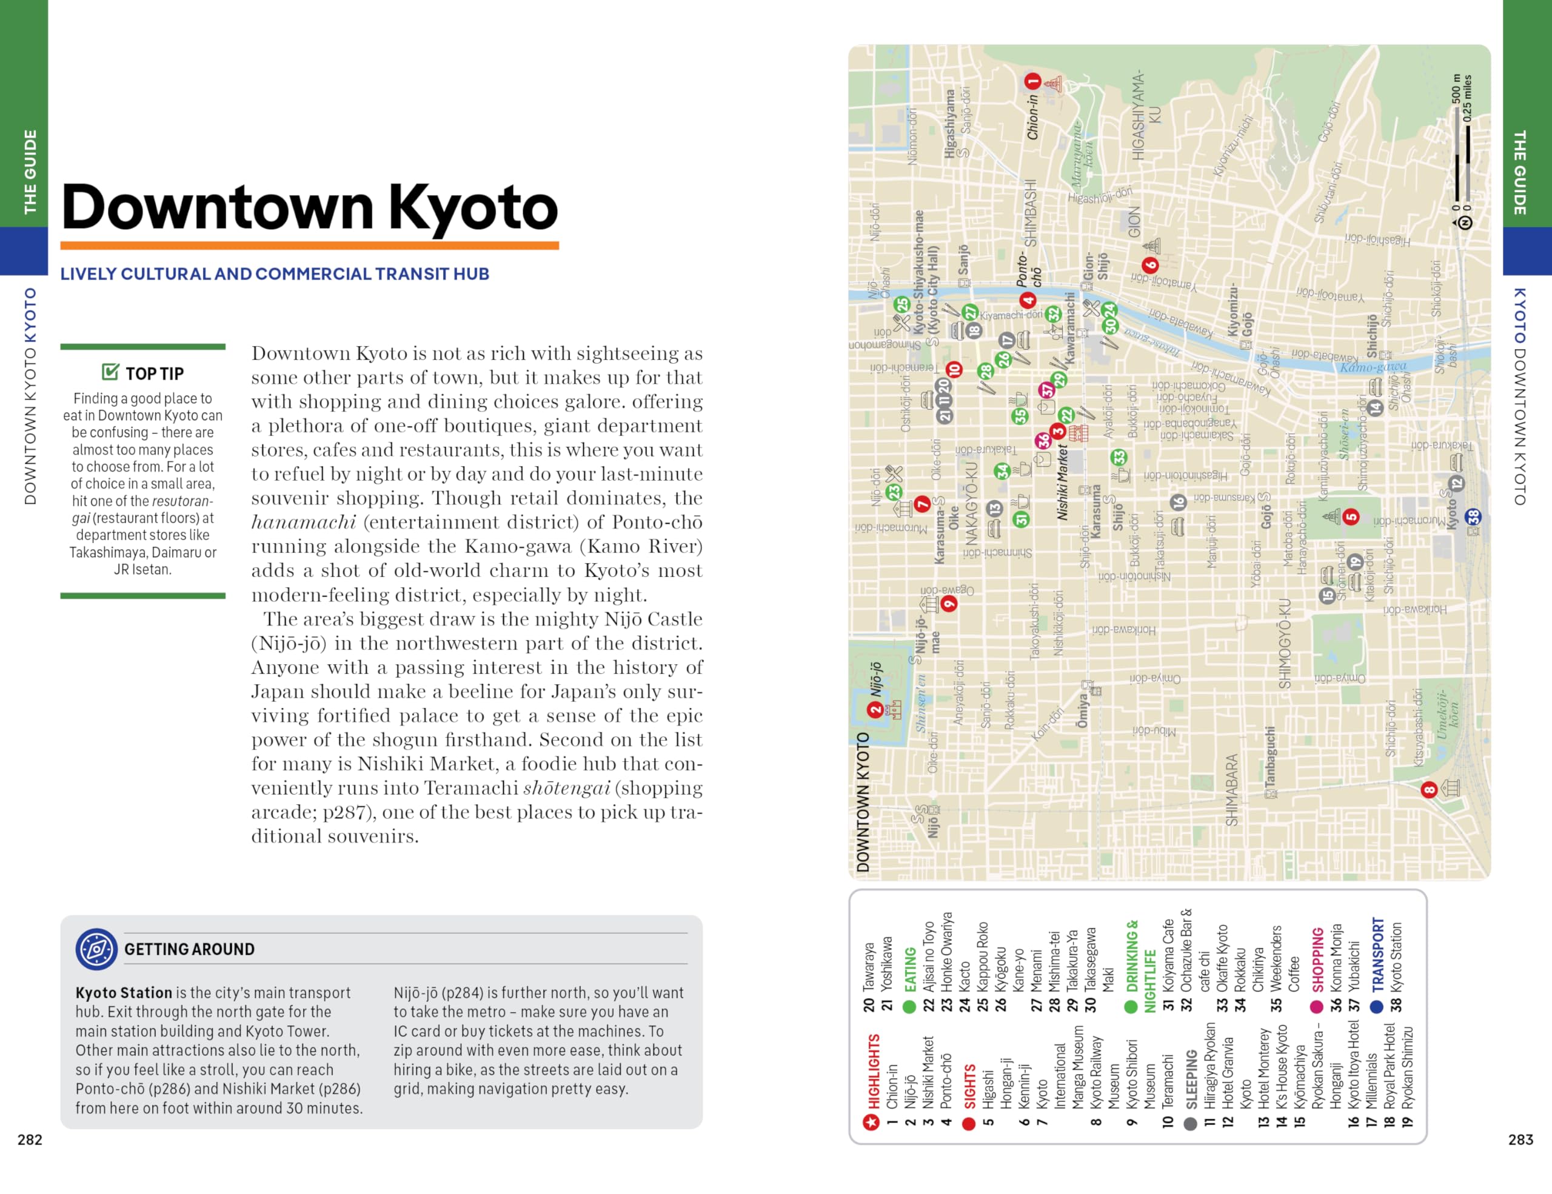Select gray sleeping marker 12 on the map
Image resolution: width=1552 pixels, height=1194 pixels.
pyautogui.click(x=1457, y=484)
